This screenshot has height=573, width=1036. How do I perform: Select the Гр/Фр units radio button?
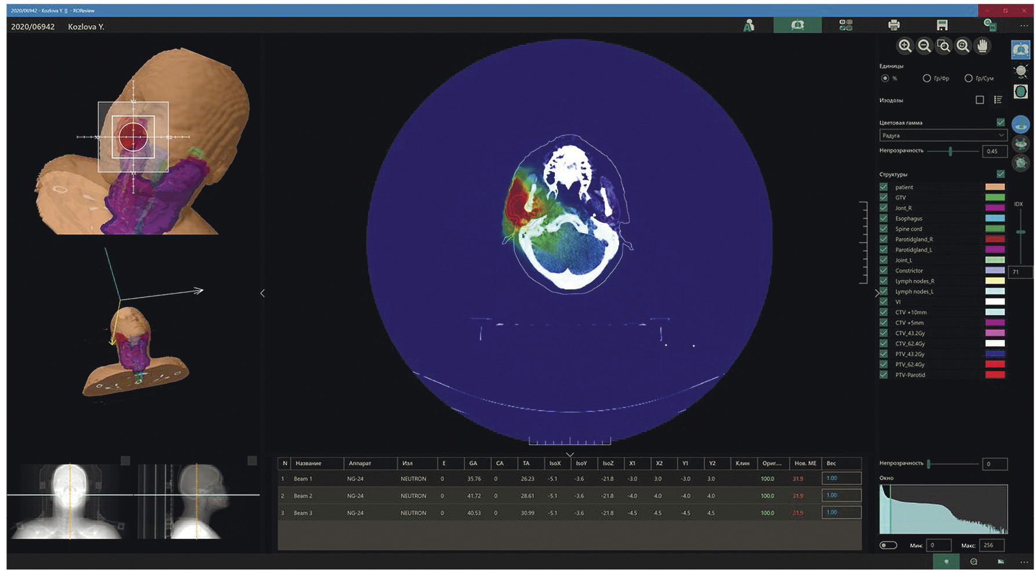(x=926, y=78)
